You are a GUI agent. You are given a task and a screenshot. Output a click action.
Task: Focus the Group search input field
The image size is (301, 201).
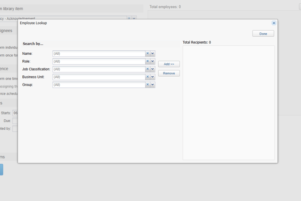99,84
